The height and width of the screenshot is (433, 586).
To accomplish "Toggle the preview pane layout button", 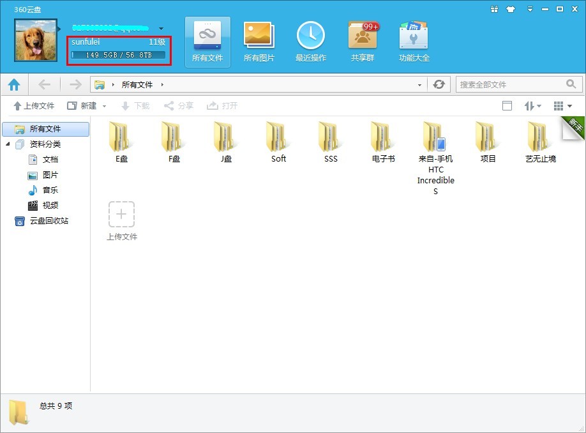I will click(x=507, y=106).
